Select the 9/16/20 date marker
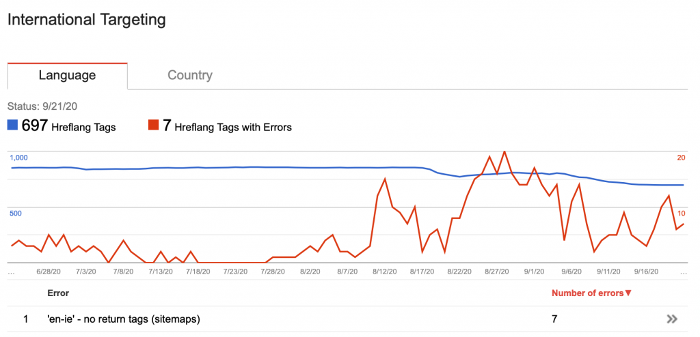Screen dimensions: 700x337 [647, 271]
